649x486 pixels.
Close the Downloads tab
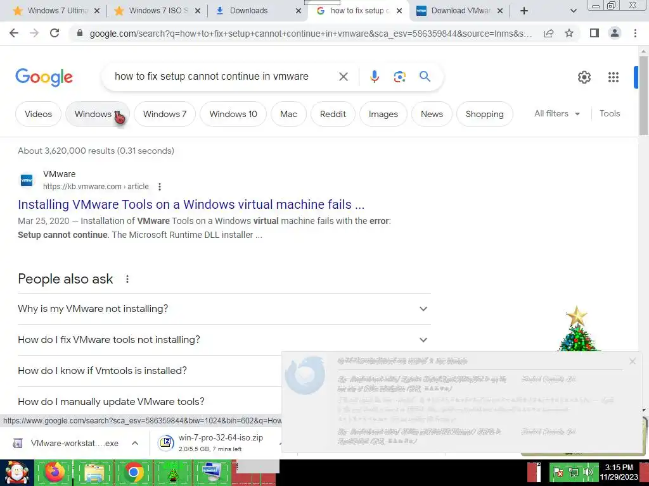click(299, 11)
